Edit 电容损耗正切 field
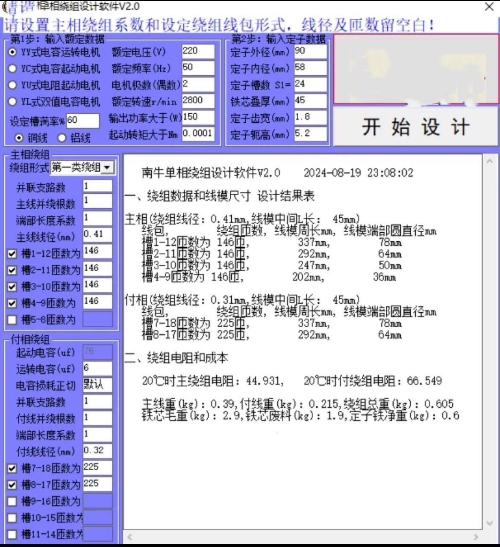The width and height of the screenshot is (500, 547). (x=97, y=385)
